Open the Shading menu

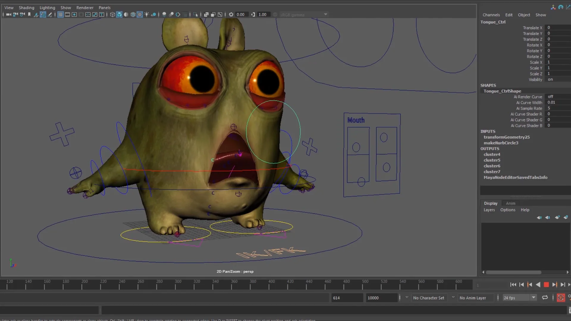coord(26,7)
